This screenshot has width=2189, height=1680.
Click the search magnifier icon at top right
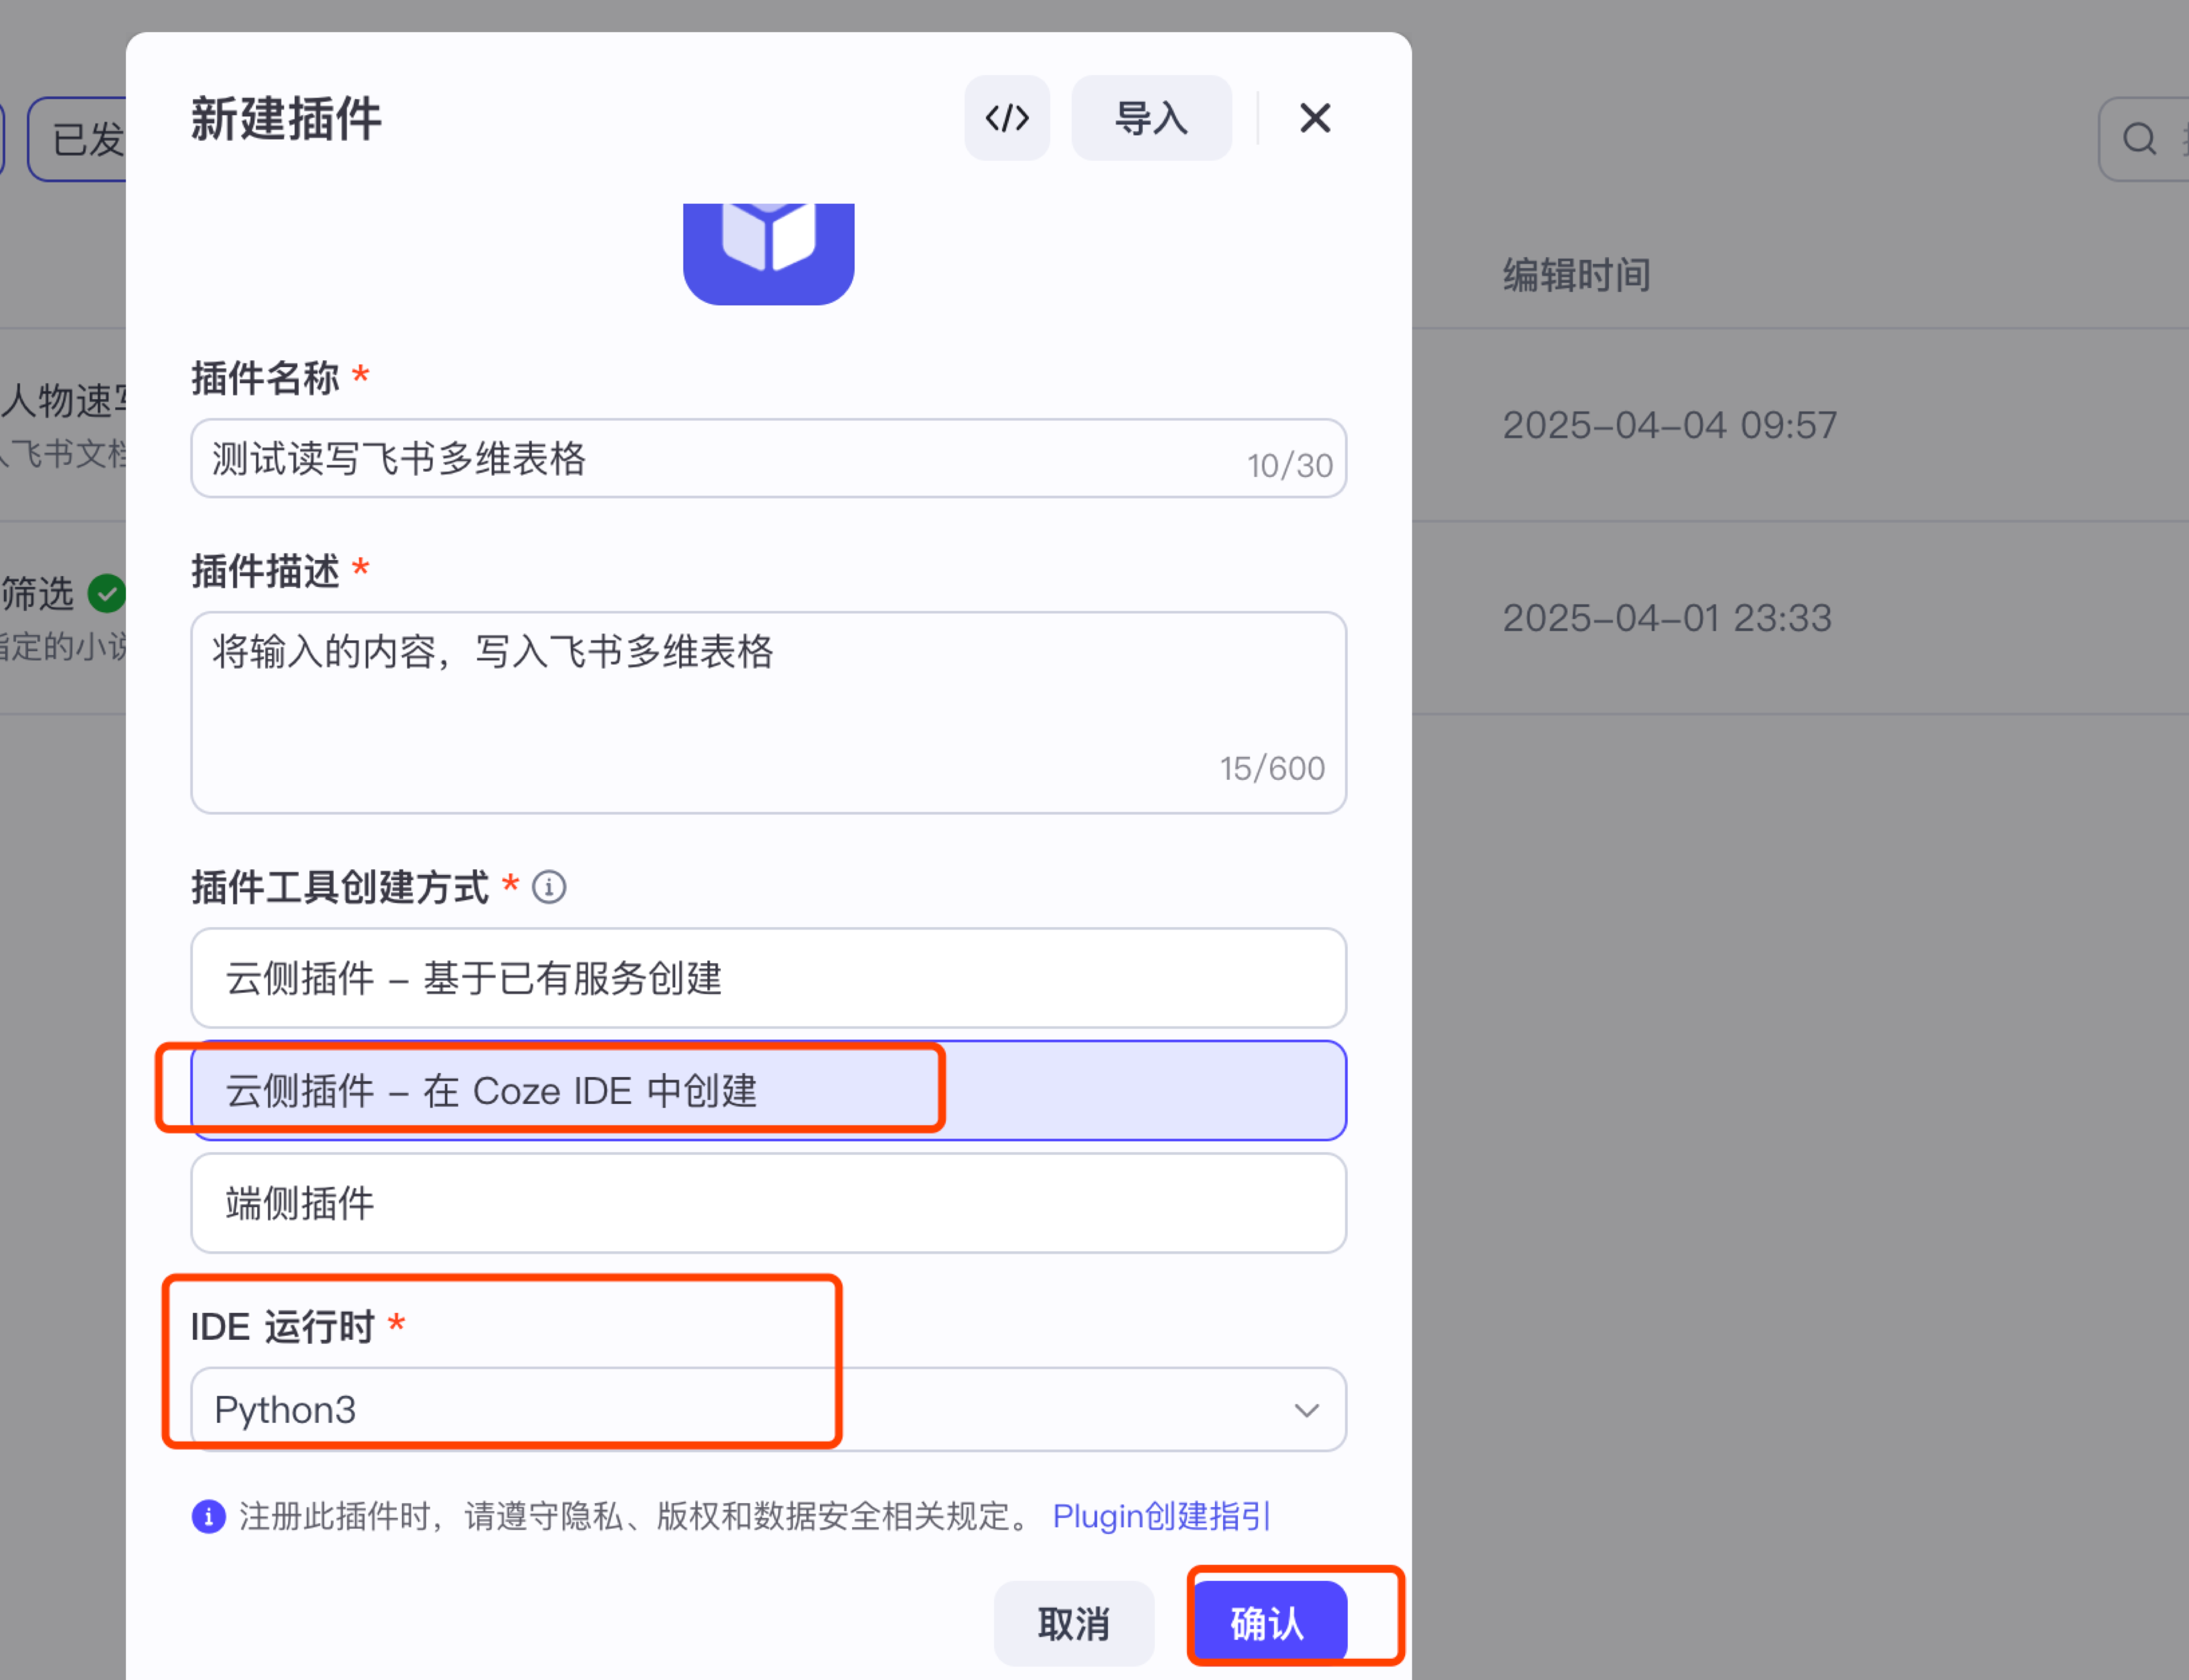(2139, 139)
